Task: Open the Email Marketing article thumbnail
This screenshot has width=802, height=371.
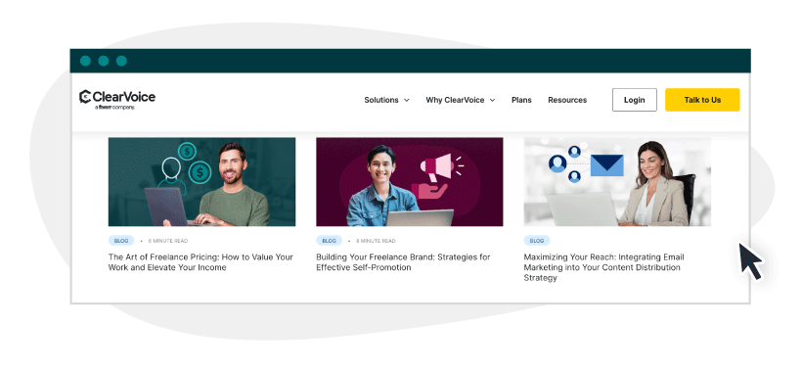Action: [617, 182]
